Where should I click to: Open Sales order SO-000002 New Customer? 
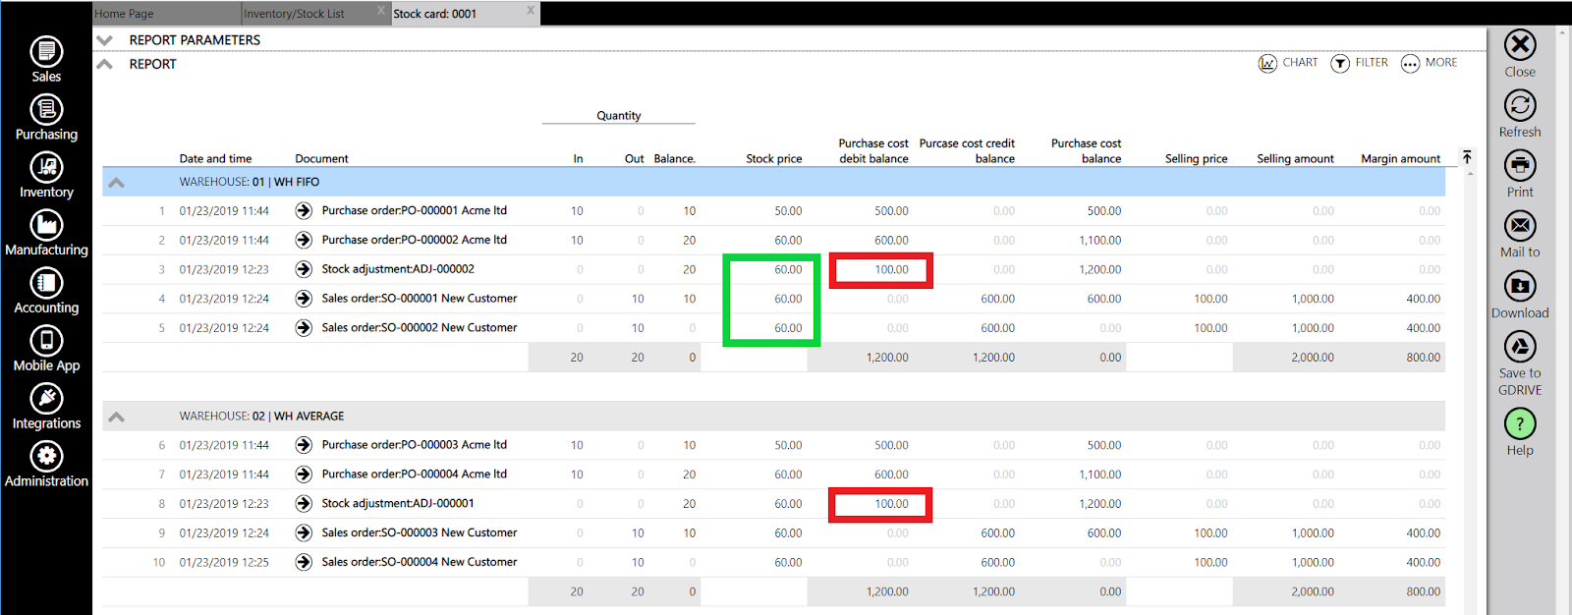[x=420, y=328]
